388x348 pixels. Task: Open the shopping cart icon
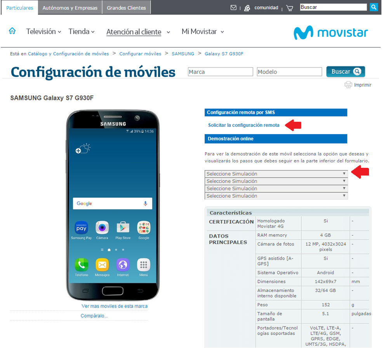pos(289,8)
